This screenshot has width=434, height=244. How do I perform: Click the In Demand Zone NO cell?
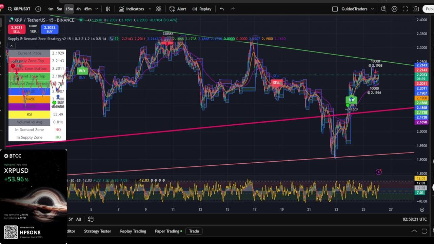[58, 129]
